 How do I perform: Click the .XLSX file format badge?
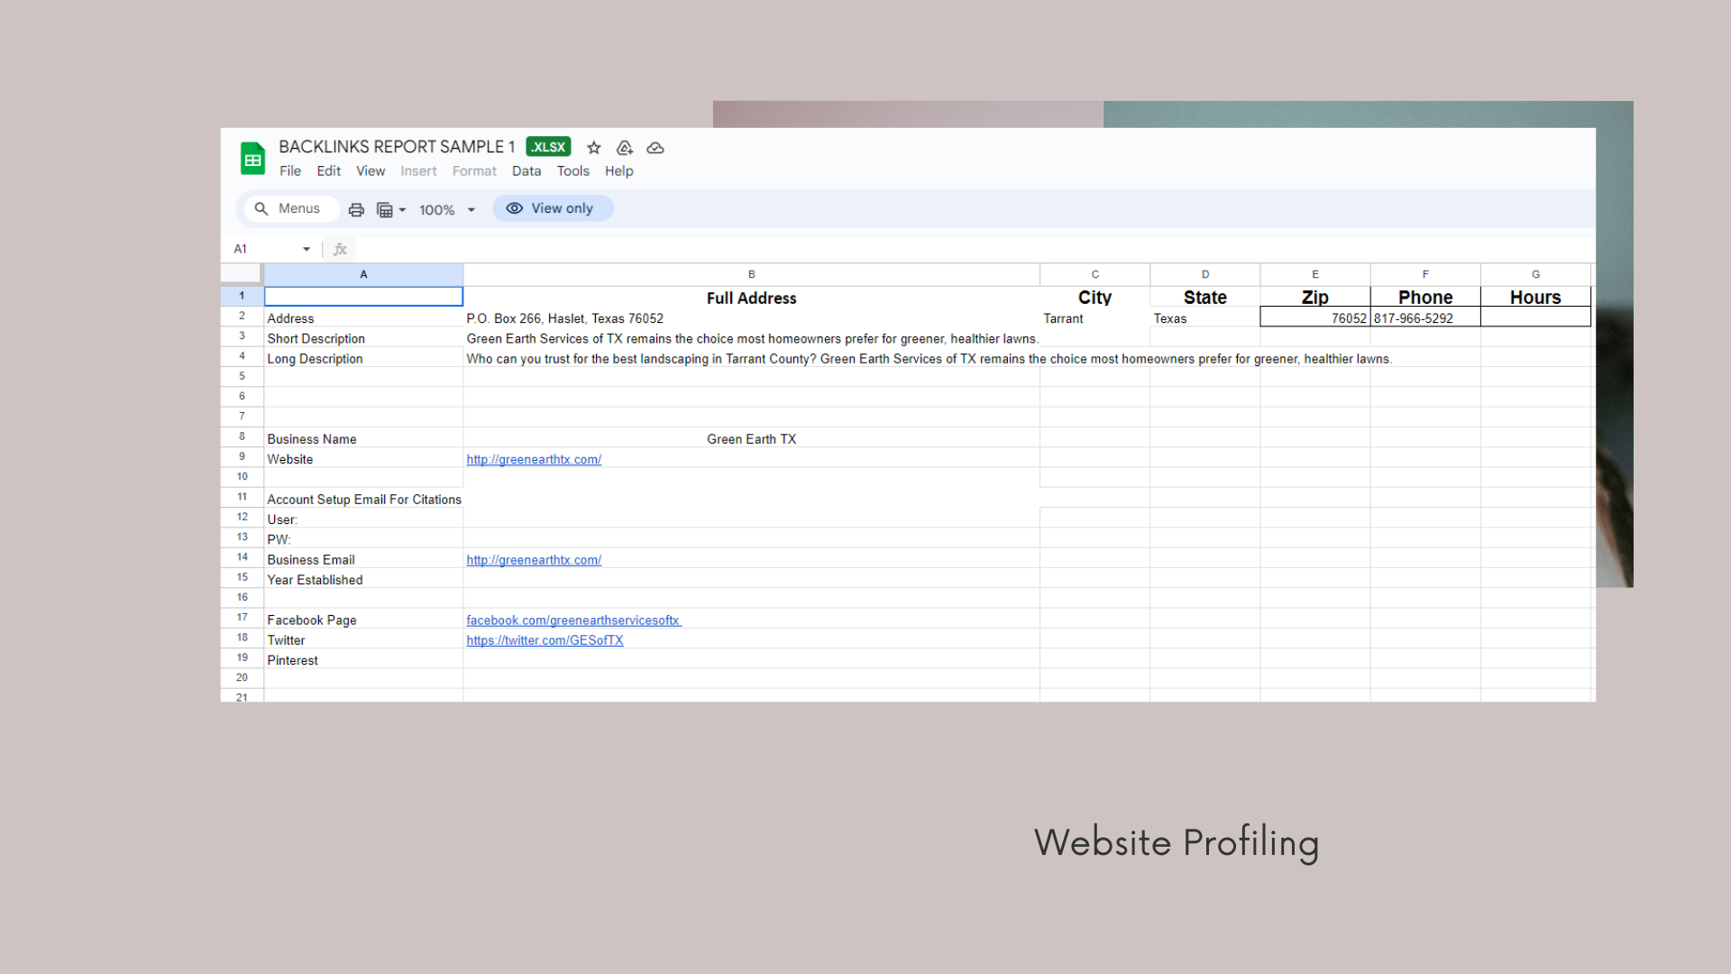pos(548,147)
